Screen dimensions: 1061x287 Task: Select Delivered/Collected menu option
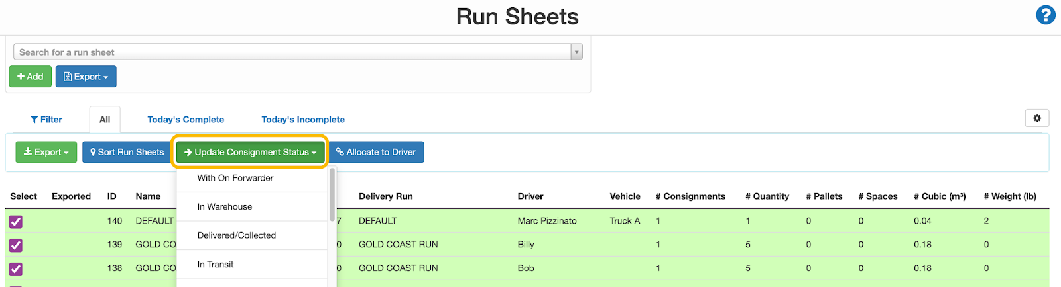(237, 235)
